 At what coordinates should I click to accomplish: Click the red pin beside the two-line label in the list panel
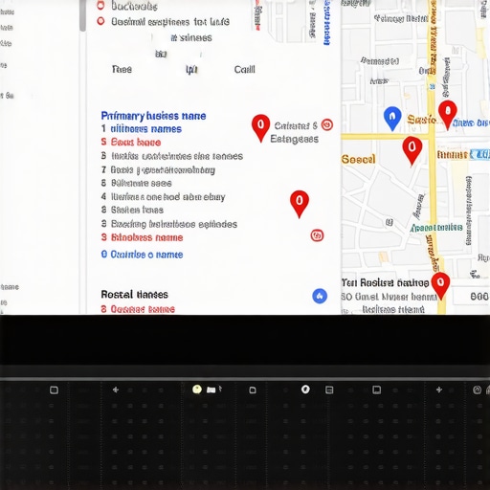(x=260, y=128)
